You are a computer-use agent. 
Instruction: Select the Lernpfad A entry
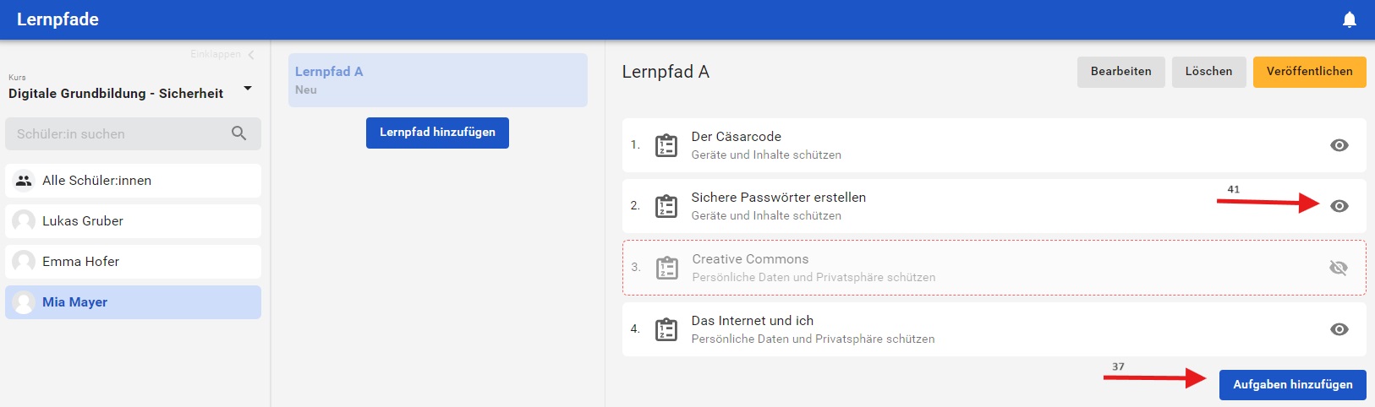pos(438,80)
